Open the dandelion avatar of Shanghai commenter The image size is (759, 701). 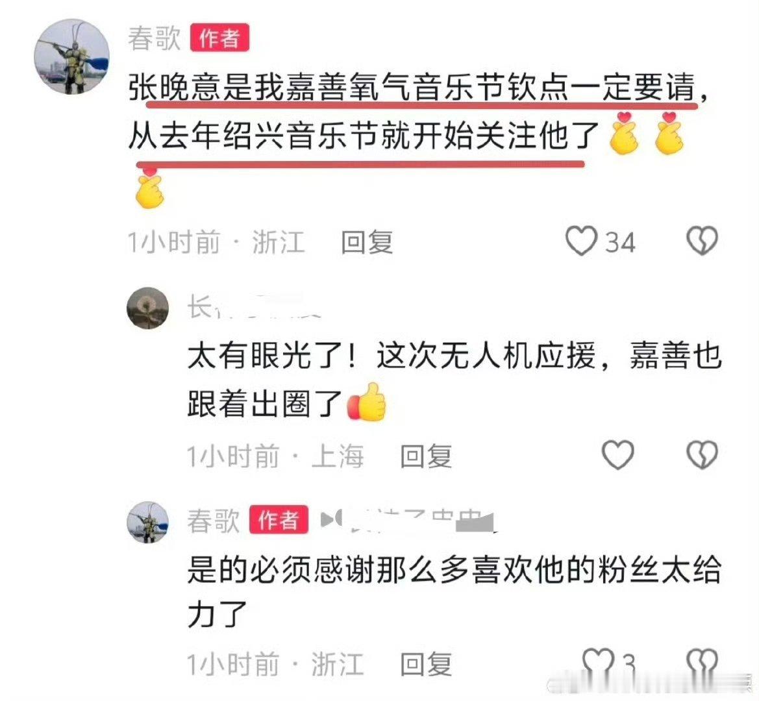147,308
